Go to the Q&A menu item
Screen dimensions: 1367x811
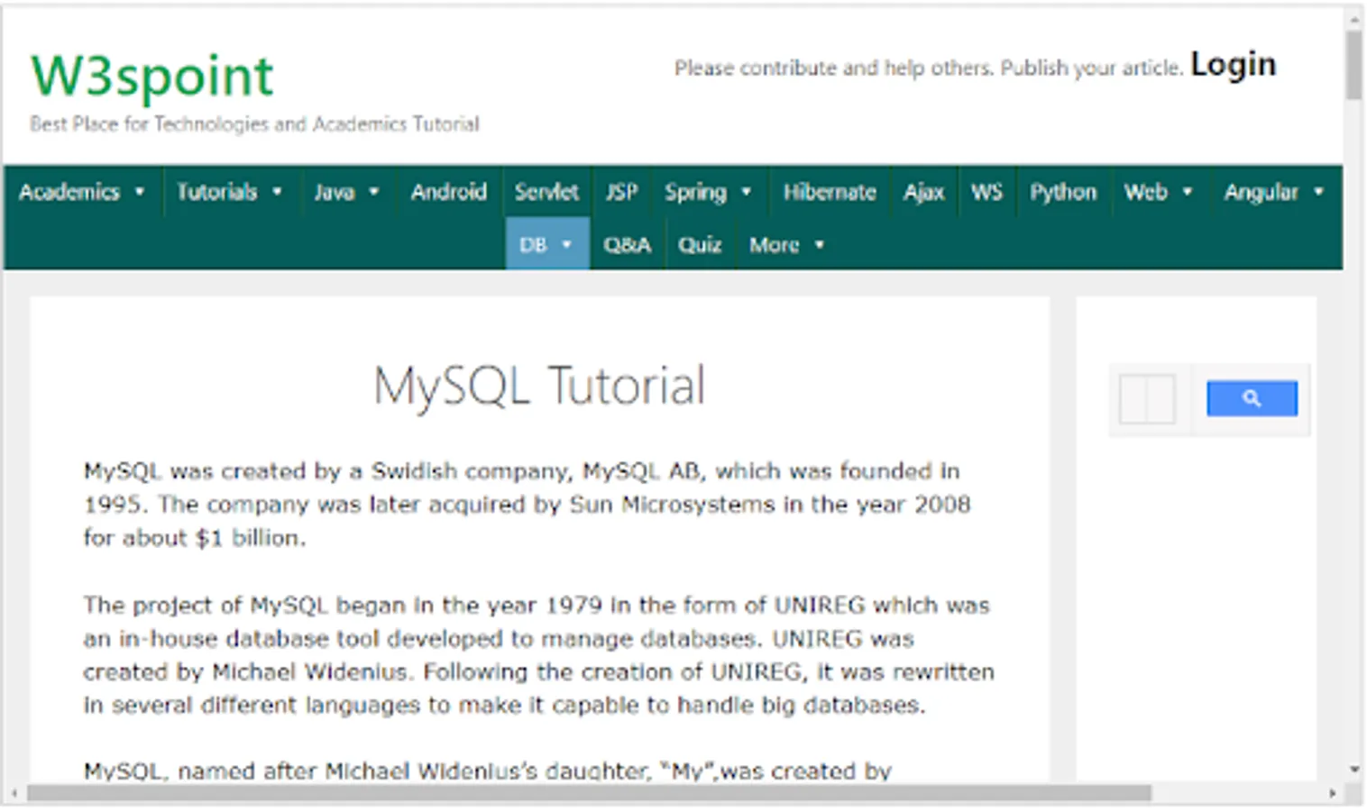[x=628, y=244]
